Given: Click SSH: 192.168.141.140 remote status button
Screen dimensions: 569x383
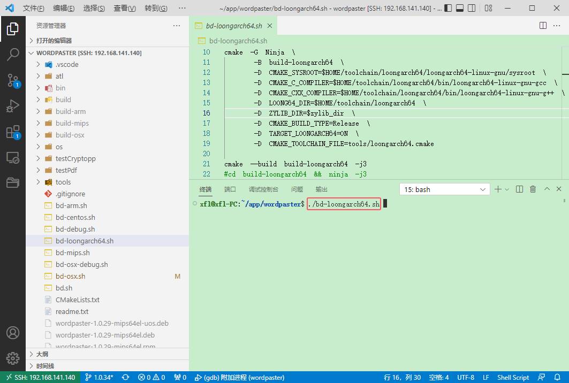Looking at the screenshot, I should click(40, 377).
